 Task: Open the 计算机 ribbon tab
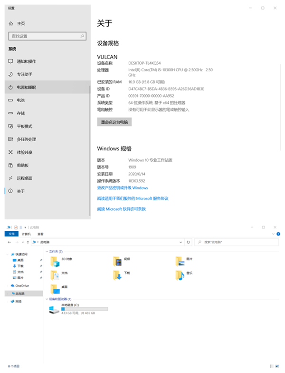[26, 234]
